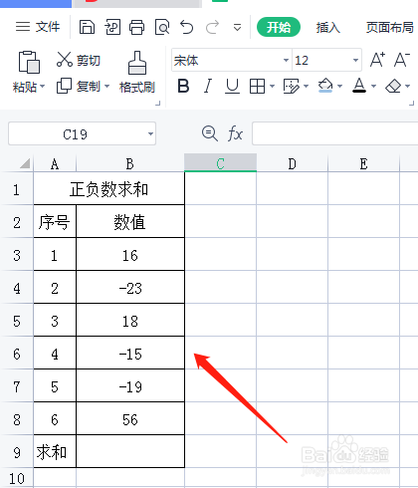The height and width of the screenshot is (488, 418).
Task: Expand the 复制 dropdown arrow
Action: [106, 87]
